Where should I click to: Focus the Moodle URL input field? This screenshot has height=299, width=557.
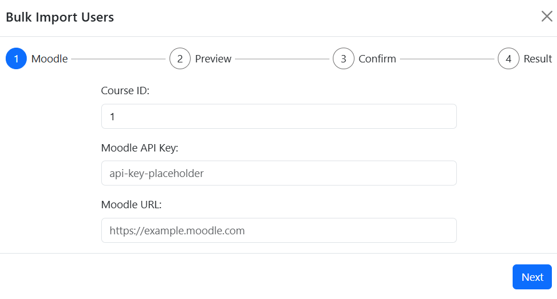[279, 230]
